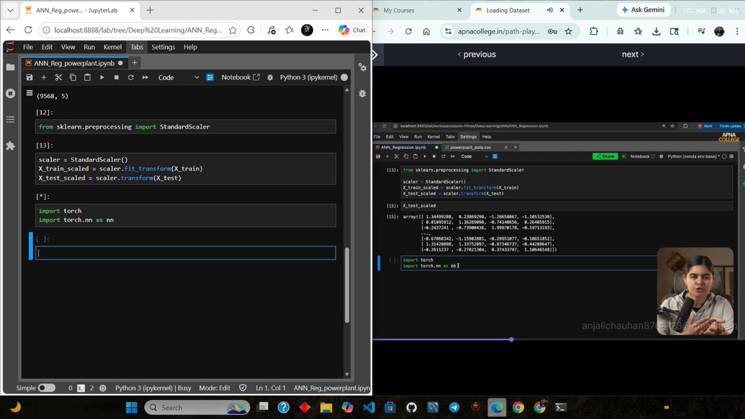Expand Edge tab actions chevron menu

click(10, 10)
